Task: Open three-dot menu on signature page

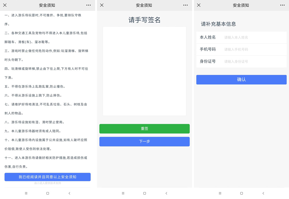Action: point(185,5)
